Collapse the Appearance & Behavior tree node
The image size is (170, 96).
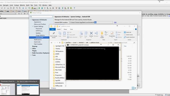(31, 20)
